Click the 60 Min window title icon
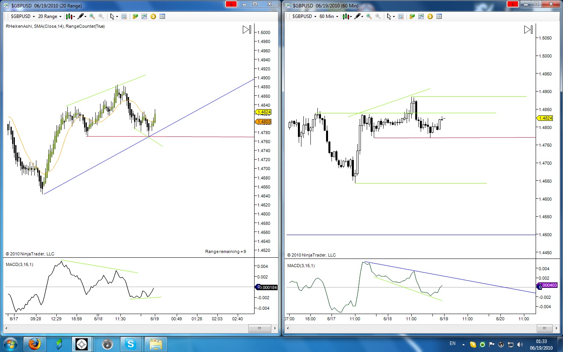Screen dimensions: 563x352 click(288, 5)
